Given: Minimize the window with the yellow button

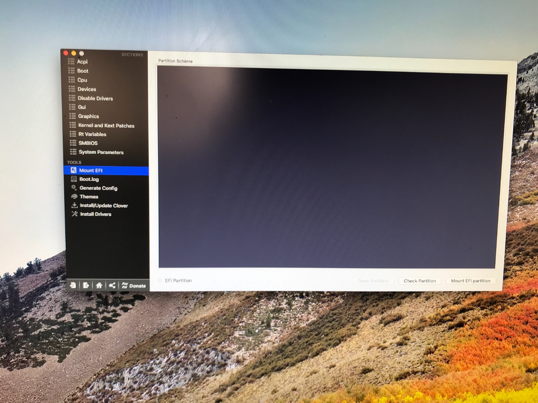Looking at the screenshot, I should point(74,53).
